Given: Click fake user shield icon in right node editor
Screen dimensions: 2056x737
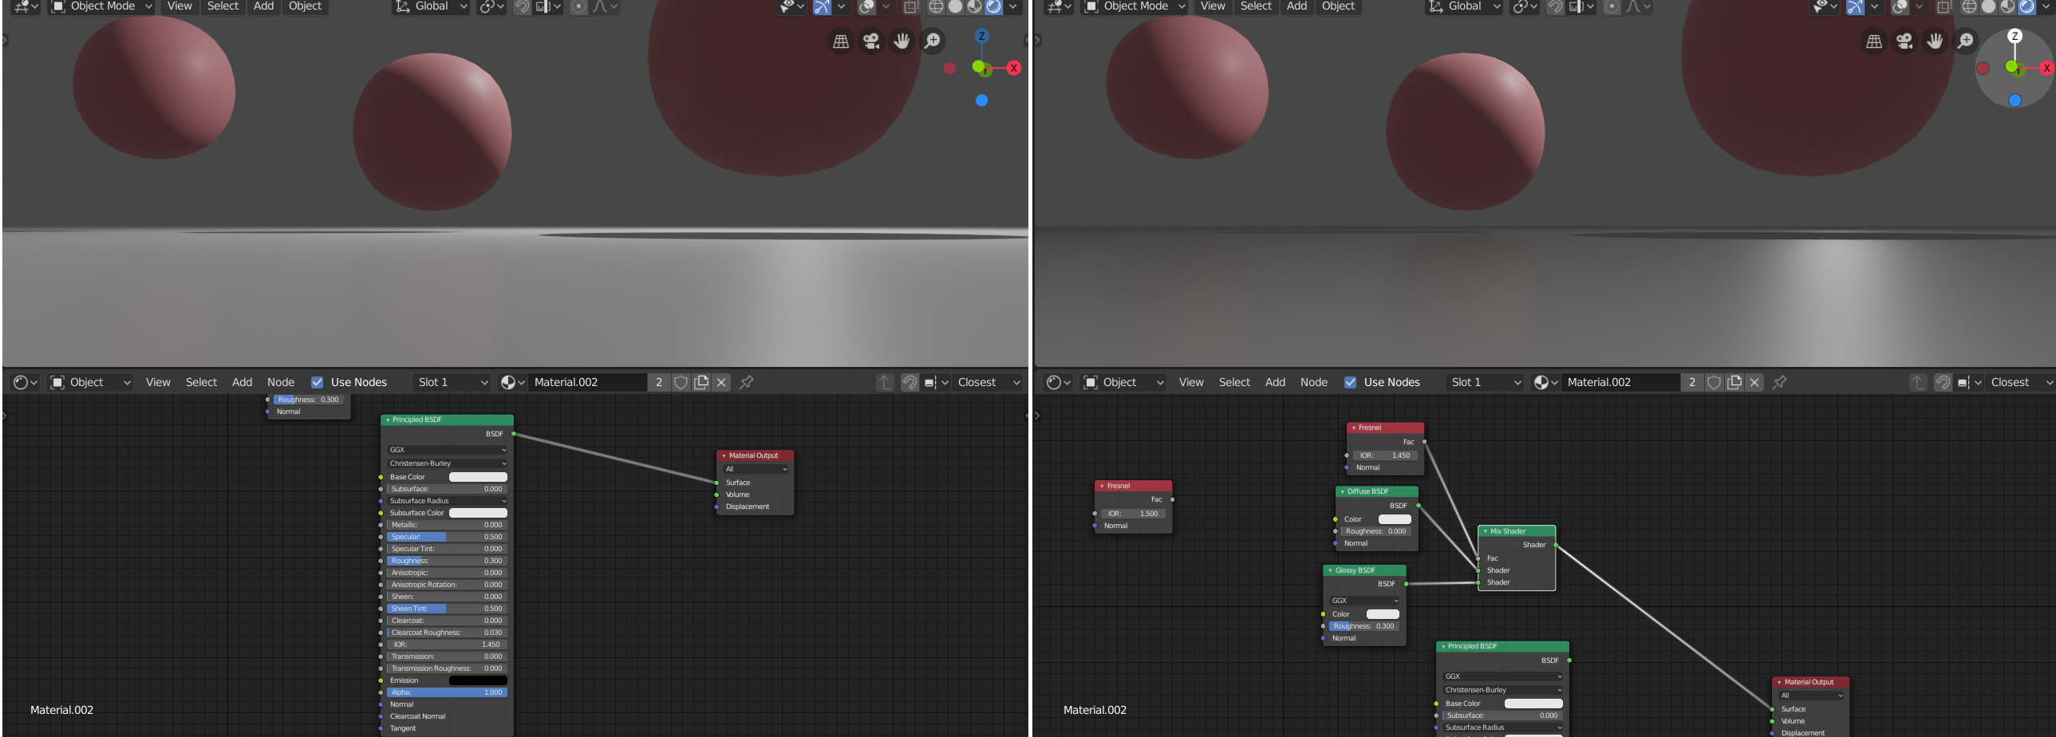Looking at the screenshot, I should tap(1714, 382).
